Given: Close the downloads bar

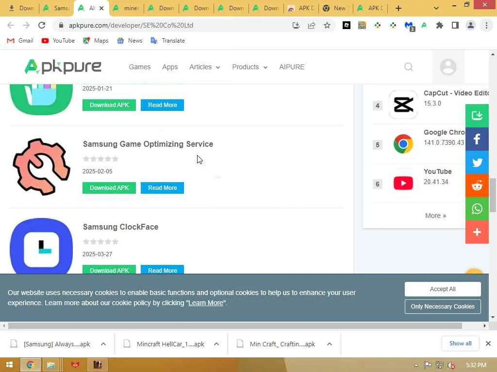Looking at the screenshot, I should click(488, 343).
